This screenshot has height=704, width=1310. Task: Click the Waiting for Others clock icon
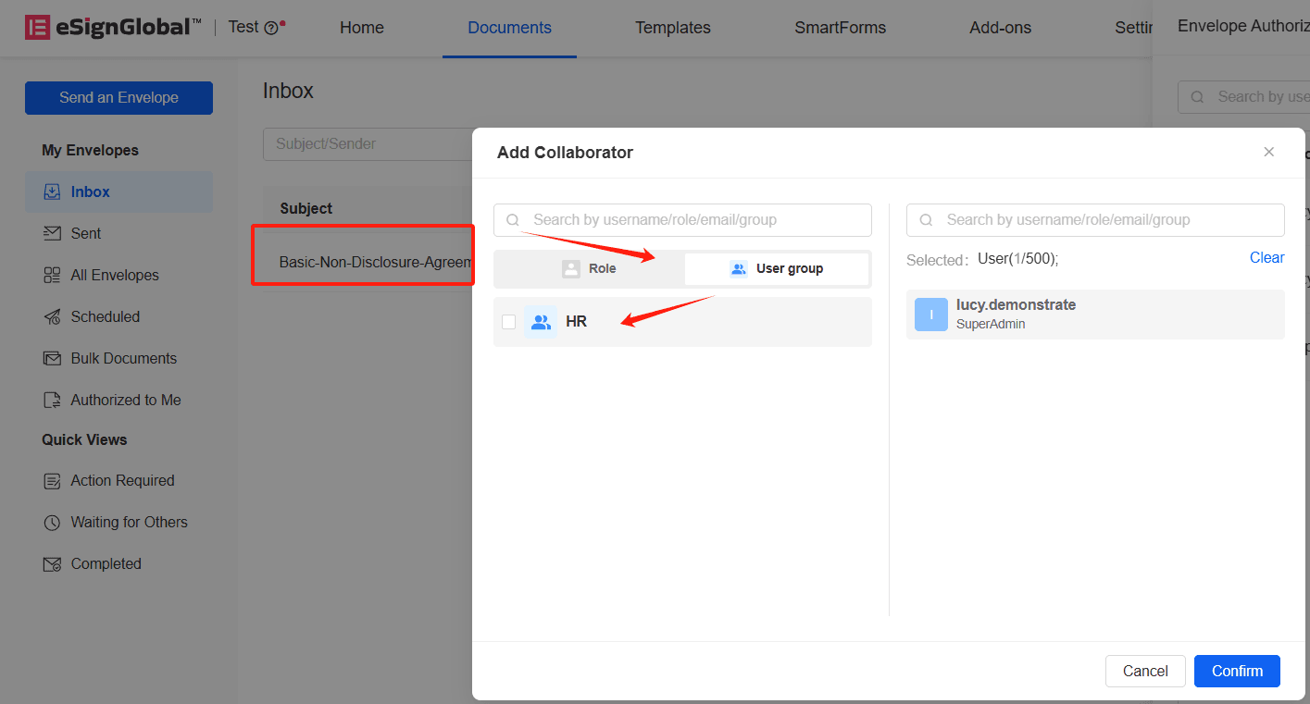(x=52, y=523)
